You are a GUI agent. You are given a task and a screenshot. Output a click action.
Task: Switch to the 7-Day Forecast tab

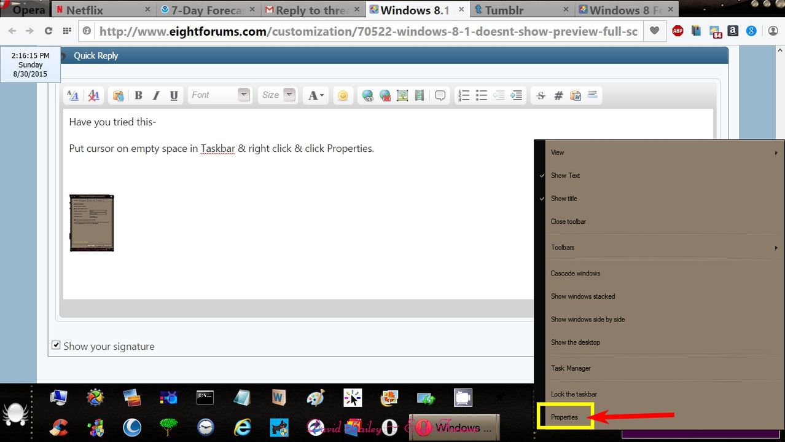point(209,10)
